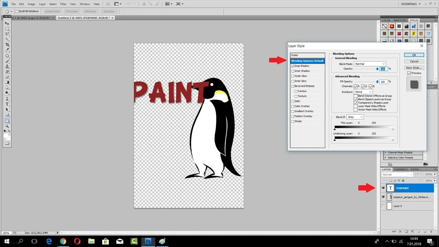Screen dimensions: 439x247
Task: Switch to Untitled-2 TUXPAINT document tab
Action: [85, 18]
